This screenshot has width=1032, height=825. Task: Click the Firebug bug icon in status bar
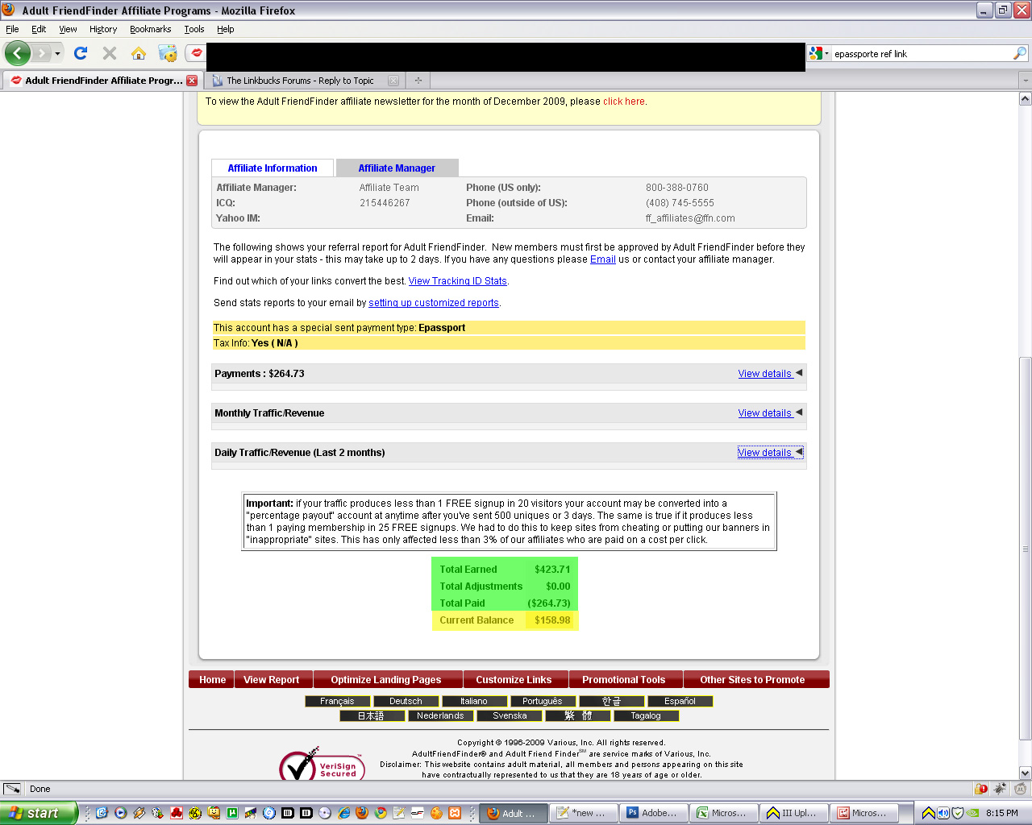[1001, 789]
